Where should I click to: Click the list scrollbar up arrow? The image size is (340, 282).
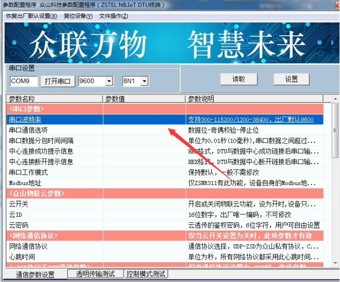336,99
